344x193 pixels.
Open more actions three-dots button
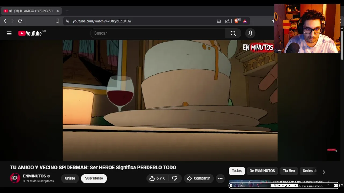pyautogui.click(x=220, y=178)
